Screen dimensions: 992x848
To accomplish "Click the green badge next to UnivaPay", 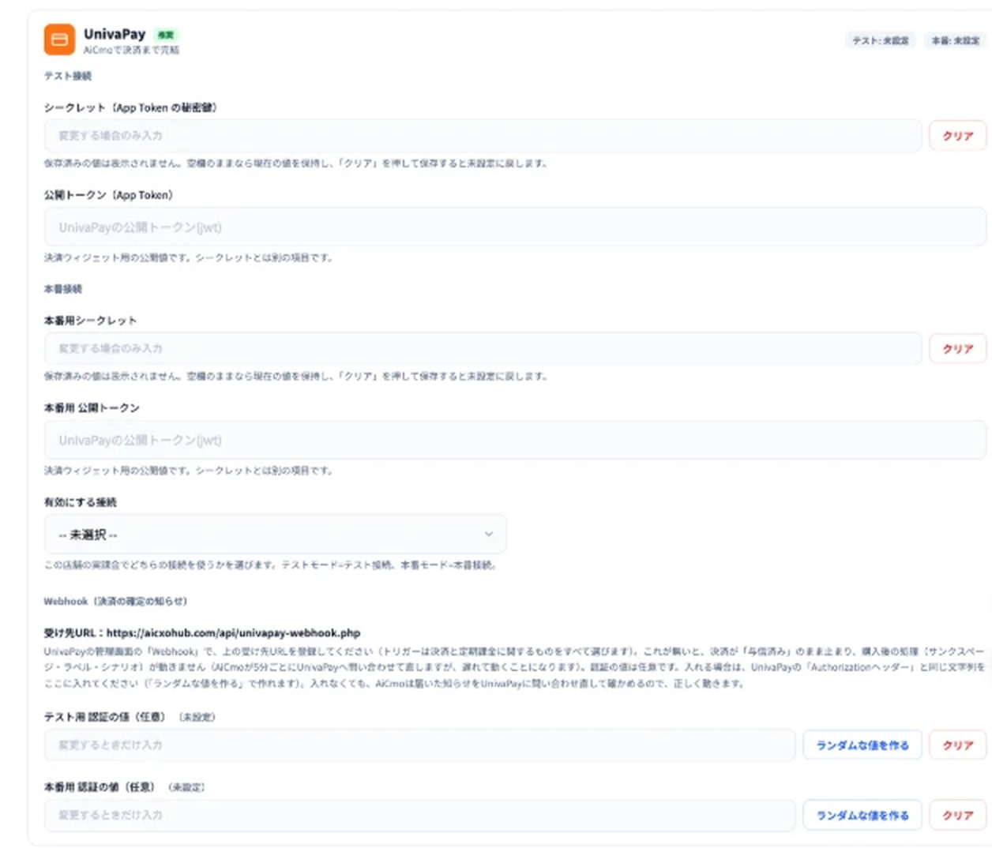I will click(x=165, y=35).
